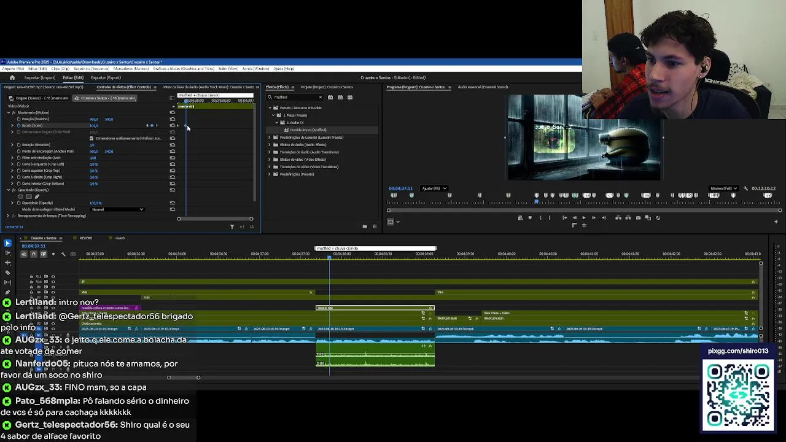The width and height of the screenshot is (786, 442).
Task: Step forward one frame in Program monitor
Action: point(594,217)
